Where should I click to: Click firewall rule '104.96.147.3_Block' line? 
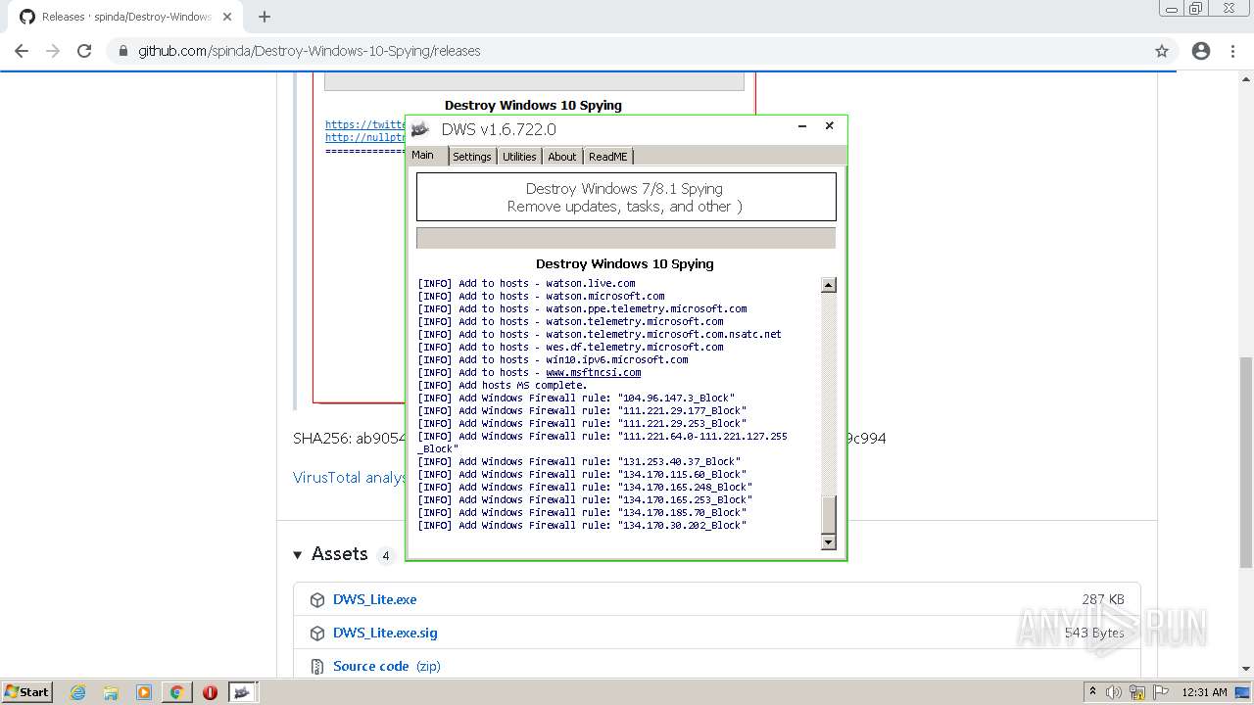[x=576, y=398]
